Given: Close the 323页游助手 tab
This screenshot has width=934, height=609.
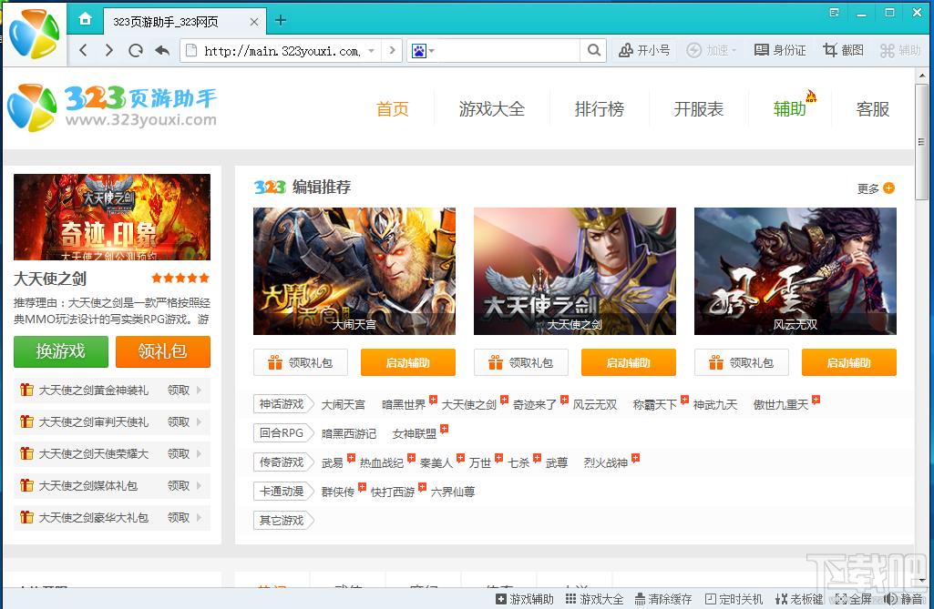Looking at the screenshot, I should pyautogui.click(x=253, y=22).
